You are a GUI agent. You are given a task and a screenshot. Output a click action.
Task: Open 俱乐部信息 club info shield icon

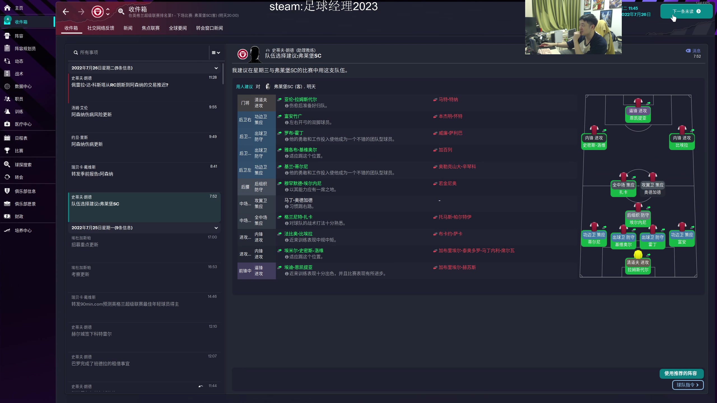coord(7,191)
